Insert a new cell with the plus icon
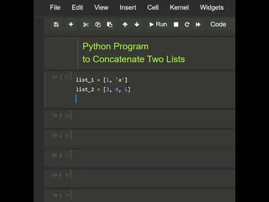The width and height of the screenshot is (269, 202). click(x=71, y=24)
